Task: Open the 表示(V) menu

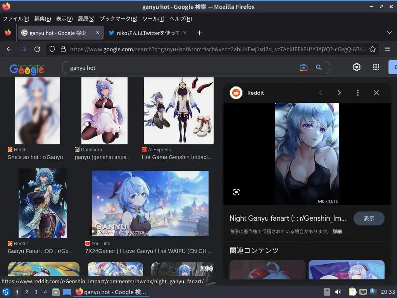Action: [x=64, y=19]
